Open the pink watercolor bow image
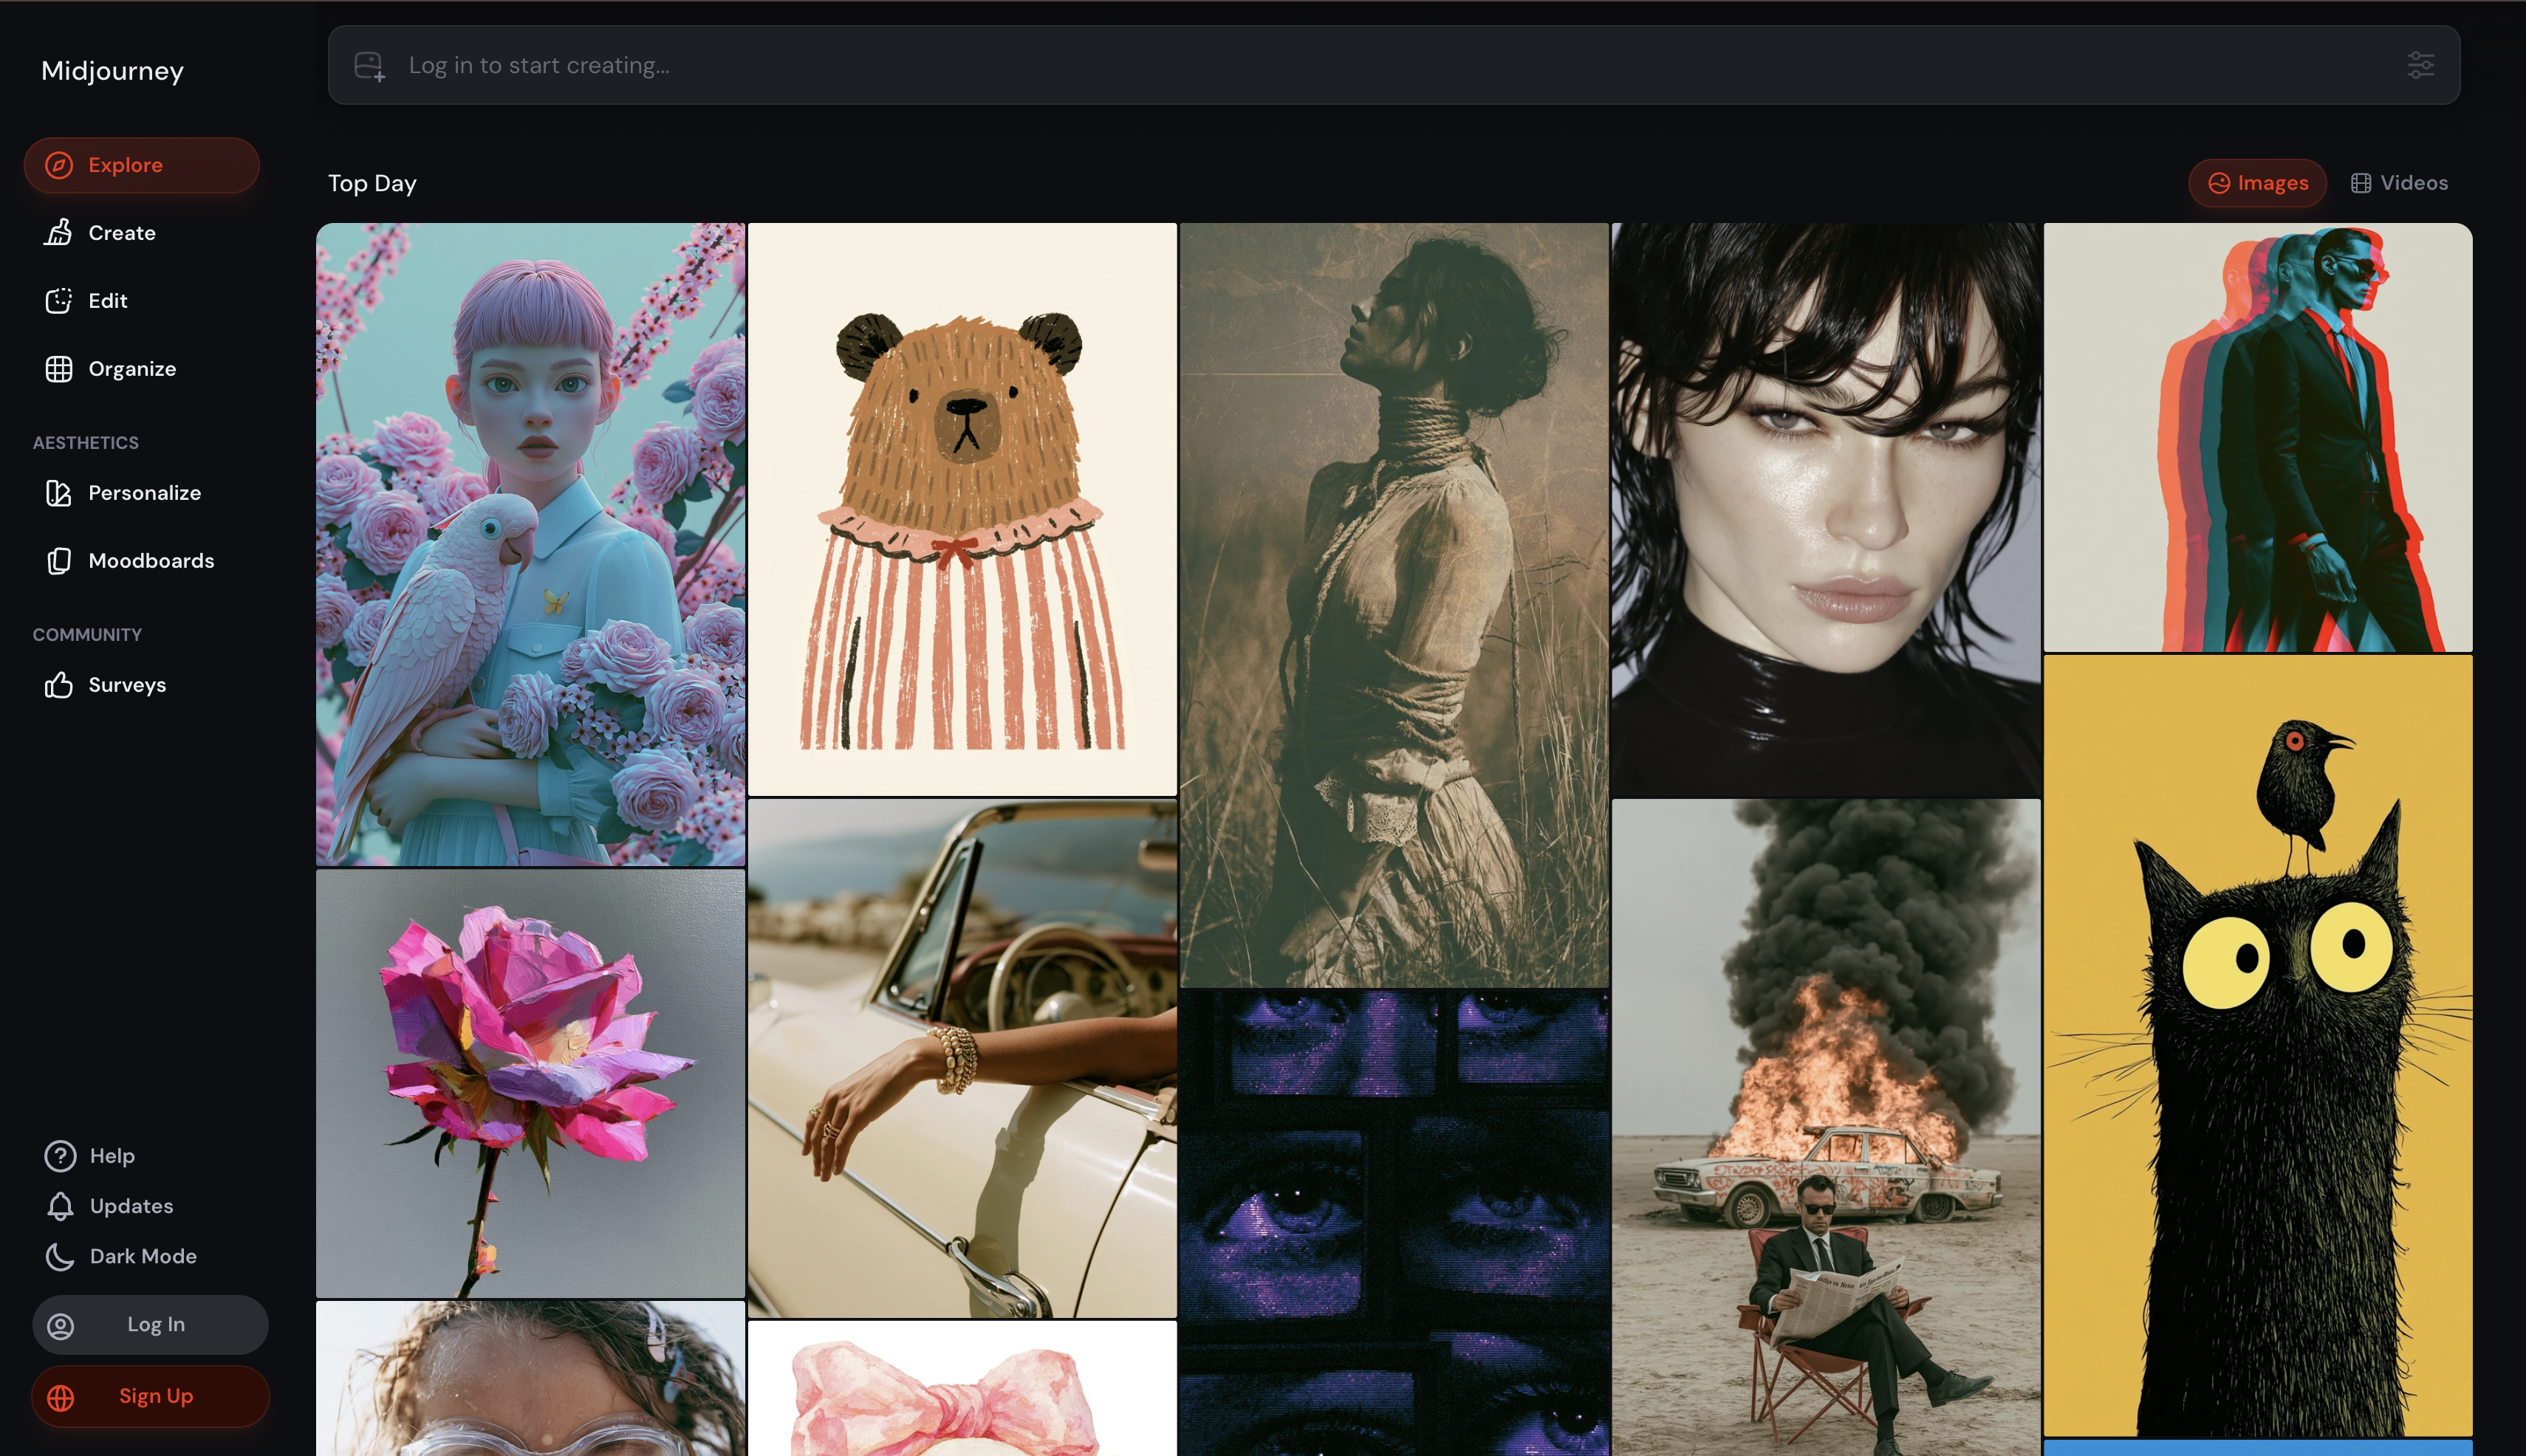The height and width of the screenshot is (1456, 2526). click(x=962, y=1388)
